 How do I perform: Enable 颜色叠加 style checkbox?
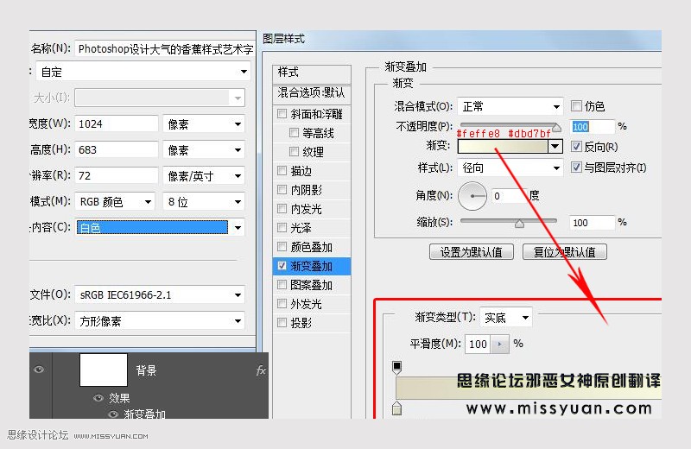[x=282, y=246]
